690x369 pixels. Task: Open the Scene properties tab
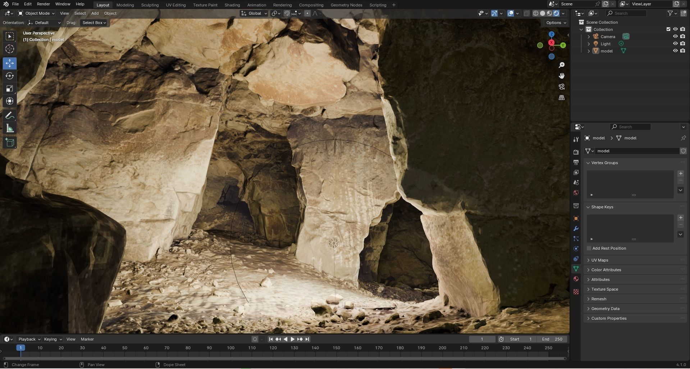pos(576,183)
